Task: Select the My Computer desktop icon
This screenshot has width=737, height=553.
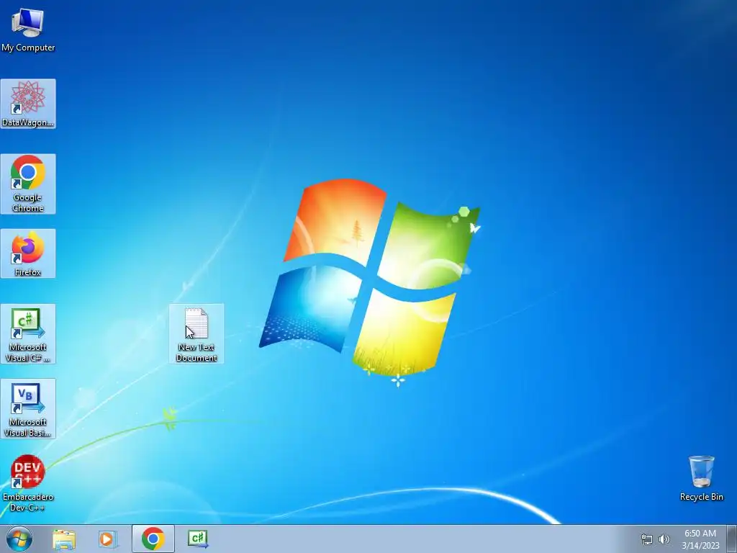Action: coord(28,29)
